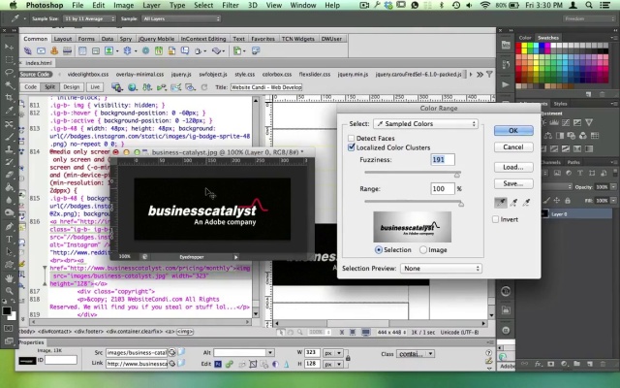Click the Subtract from Sample eyedropper

tap(526, 203)
